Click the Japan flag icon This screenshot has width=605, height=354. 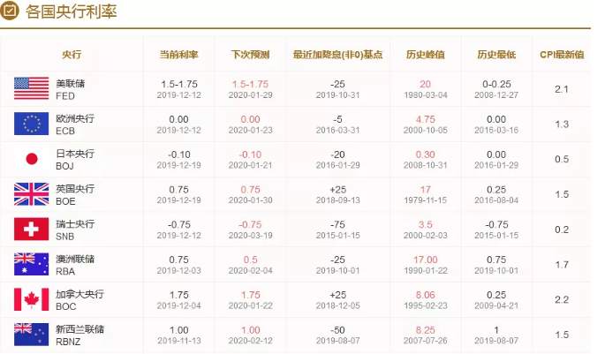(x=31, y=159)
